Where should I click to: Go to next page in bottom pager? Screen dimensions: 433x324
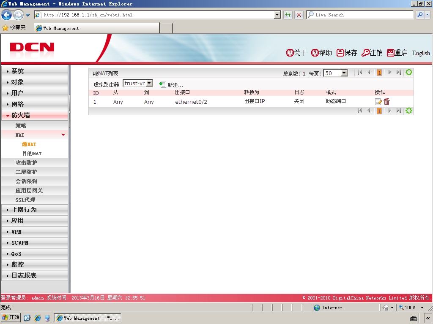click(389, 111)
